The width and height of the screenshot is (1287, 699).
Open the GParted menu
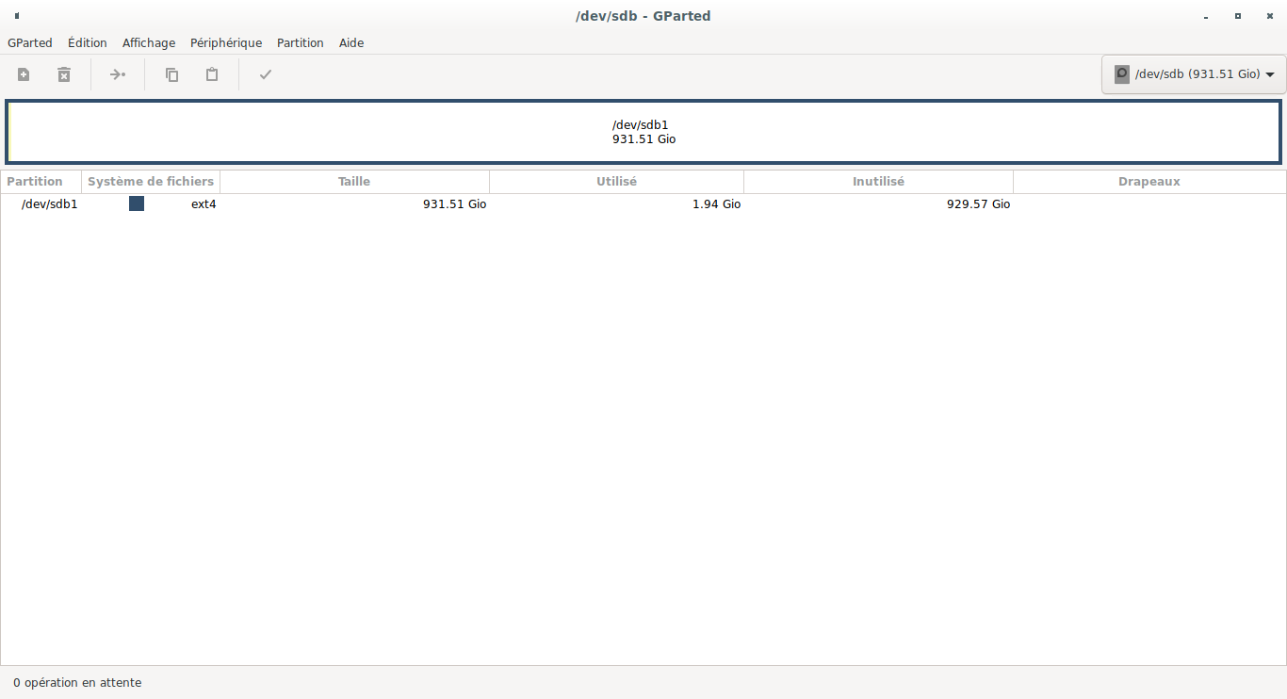pyautogui.click(x=30, y=42)
